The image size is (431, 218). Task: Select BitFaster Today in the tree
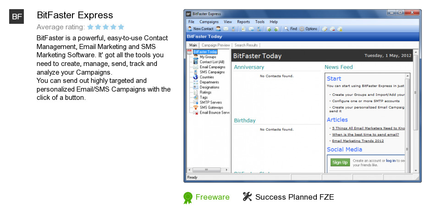click(x=205, y=52)
